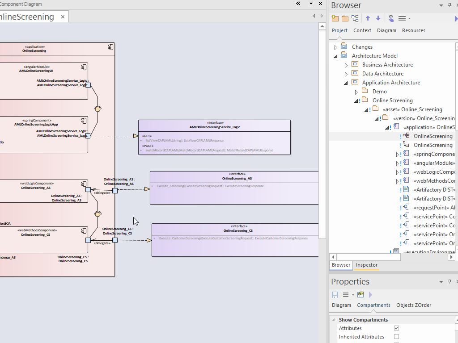Collapse the Architecture Model node
This screenshot has height=343, width=458.
335,56
